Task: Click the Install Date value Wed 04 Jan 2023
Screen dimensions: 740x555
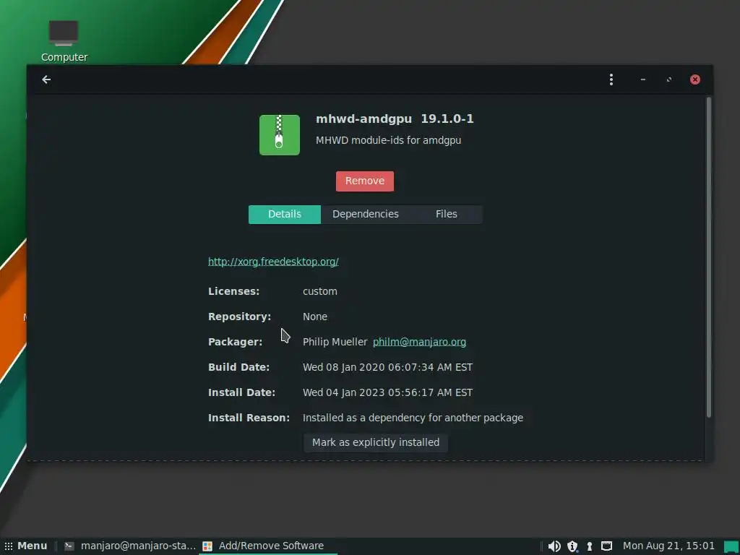Action: pyautogui.click(x=387, y=392)
